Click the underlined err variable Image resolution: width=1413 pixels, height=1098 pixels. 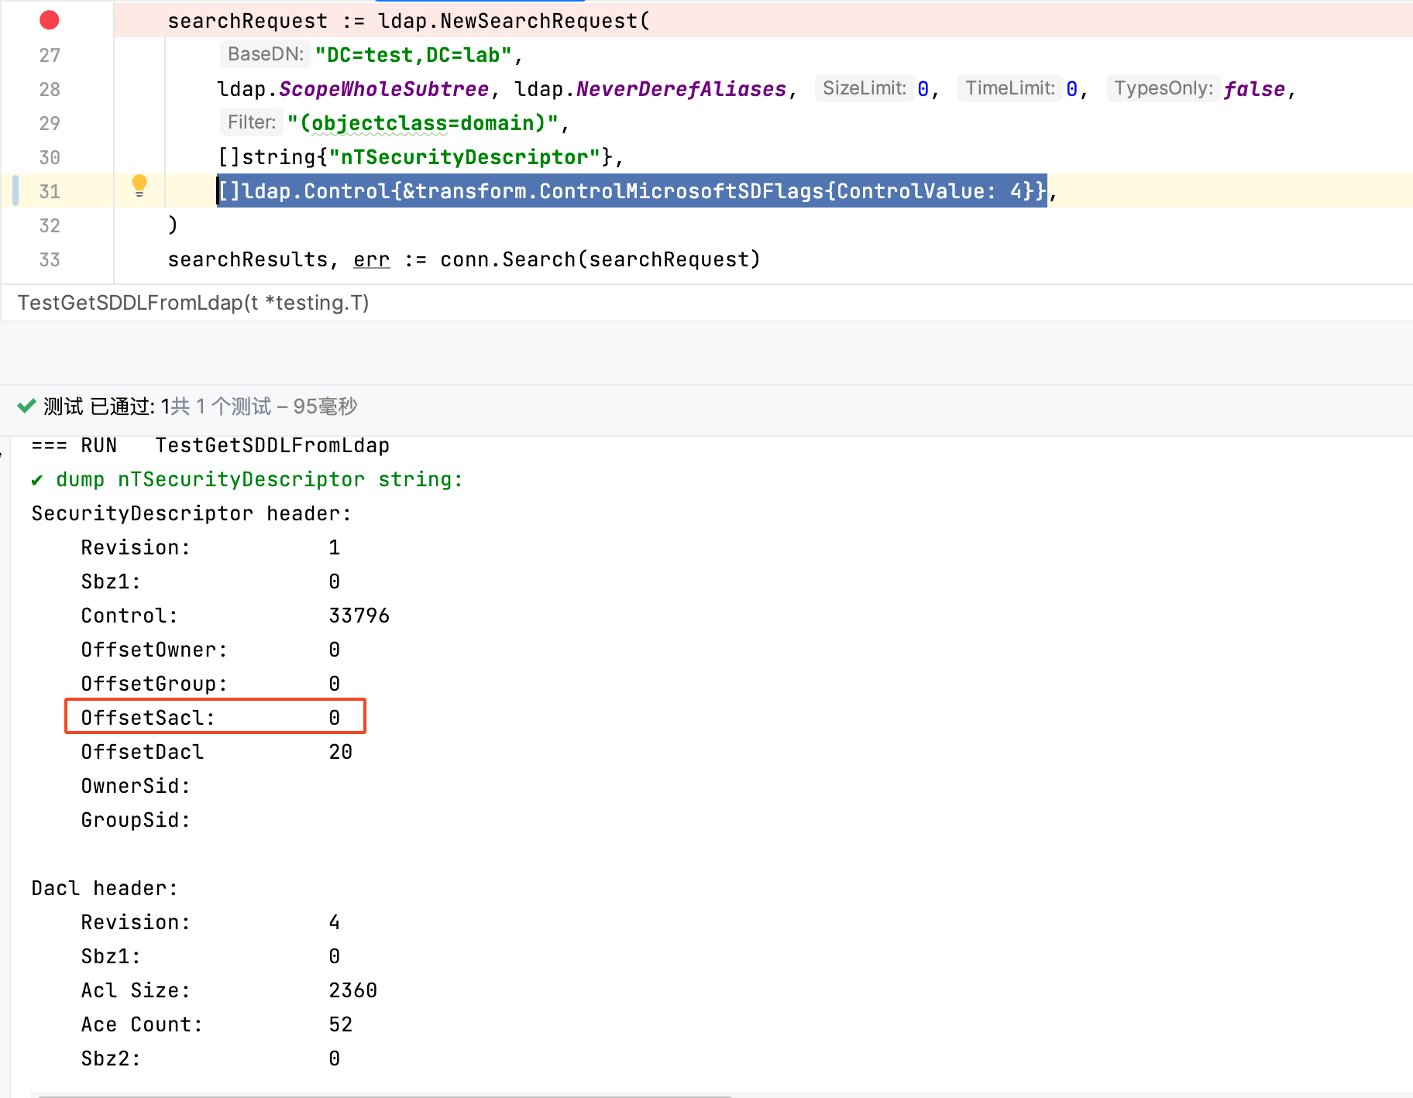(x=372, y=259)
